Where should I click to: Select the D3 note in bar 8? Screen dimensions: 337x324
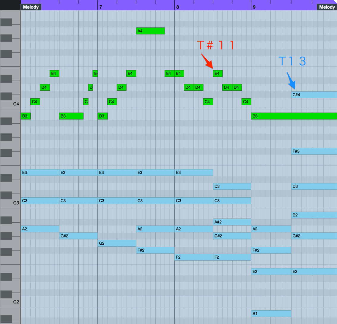pos(232,186)
